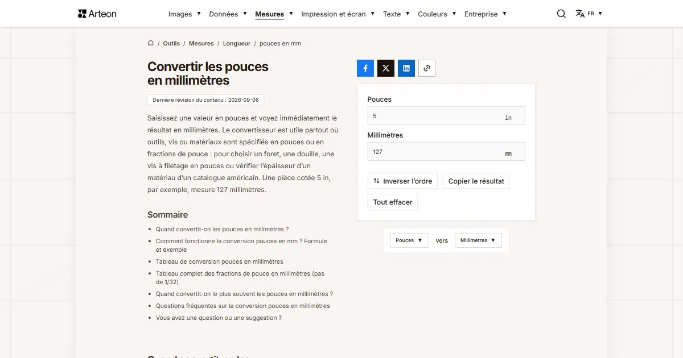Go to home breadcrumb icon
The image size is (683, 358).
(x=151, y=43)
